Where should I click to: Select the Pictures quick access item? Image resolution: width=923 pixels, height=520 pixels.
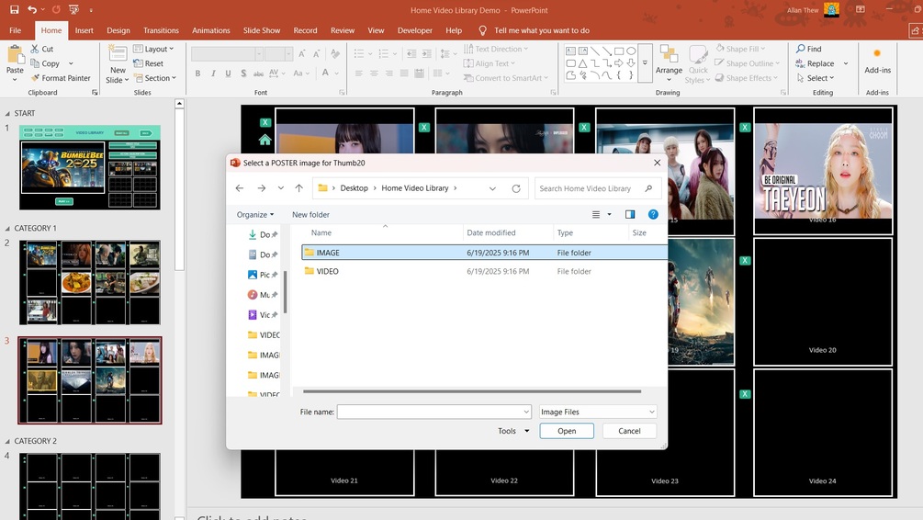pos(263,275)
